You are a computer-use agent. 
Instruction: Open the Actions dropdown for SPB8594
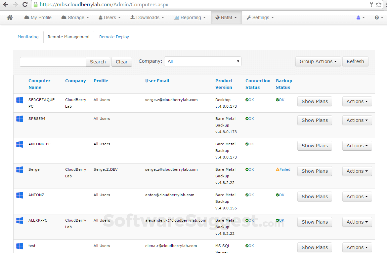[x=357, y=120]
